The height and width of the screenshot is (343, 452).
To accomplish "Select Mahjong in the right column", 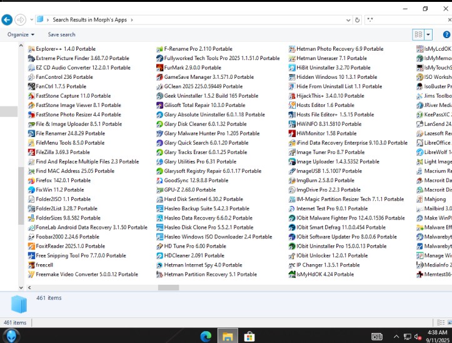I will tap(431, 199).
